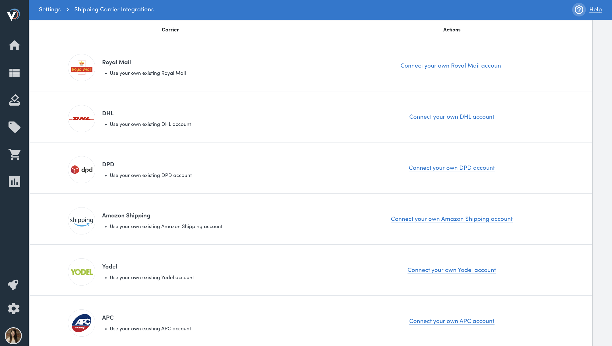
Task: Launch the rocket icon in the sidebar
Action: click(x=14, y=285)
